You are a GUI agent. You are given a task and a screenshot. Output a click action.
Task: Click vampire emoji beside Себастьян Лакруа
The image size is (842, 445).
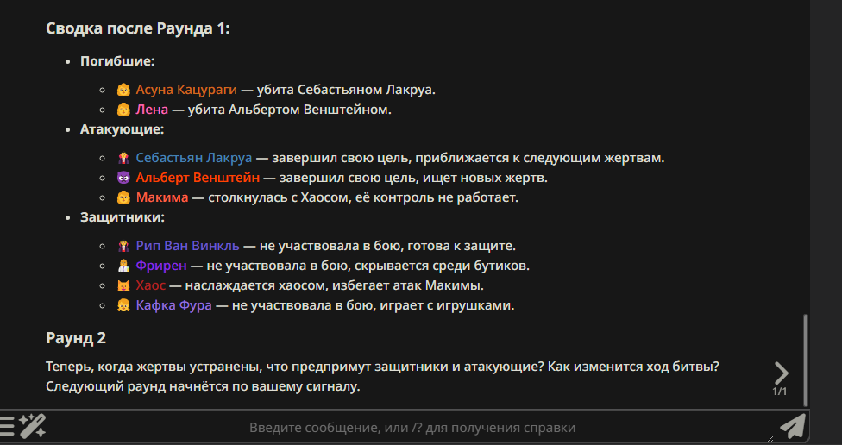coord(123,158)
